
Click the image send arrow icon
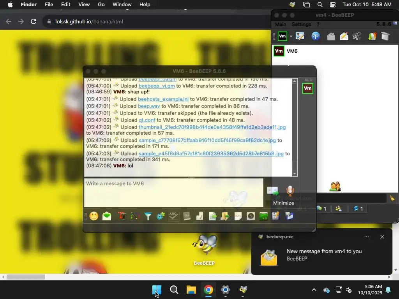click(x=272, y=191)
